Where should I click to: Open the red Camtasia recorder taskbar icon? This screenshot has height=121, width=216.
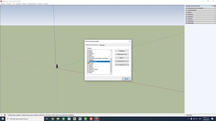click(x=91, y=119)
